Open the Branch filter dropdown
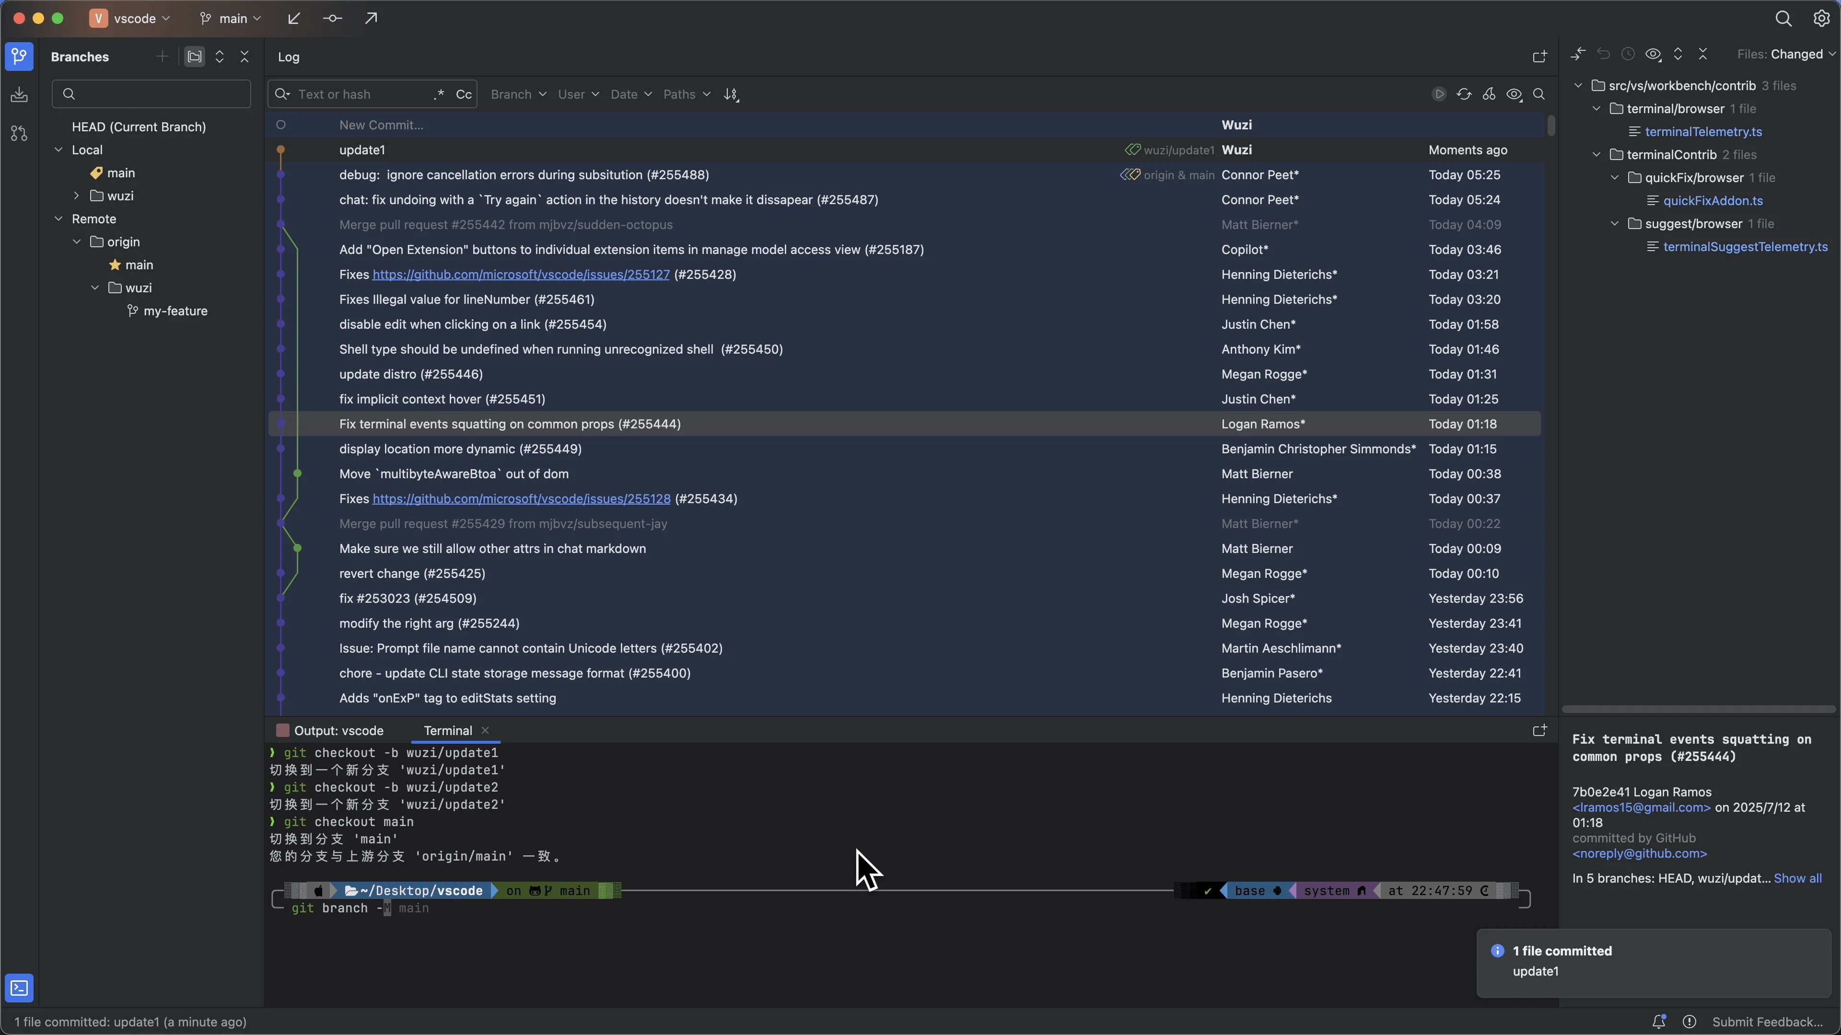The width and height of the screenshot is (1841, 1035). click(518, 94)
